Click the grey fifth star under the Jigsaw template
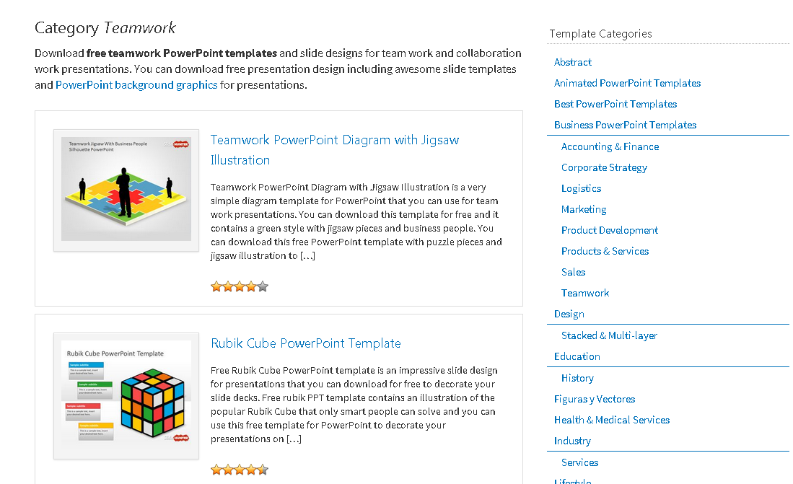Image resolution: width=793 pixels, height=484 pixels. point(263,286)
